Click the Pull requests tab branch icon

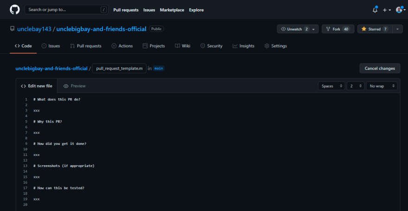click(72, 46)
